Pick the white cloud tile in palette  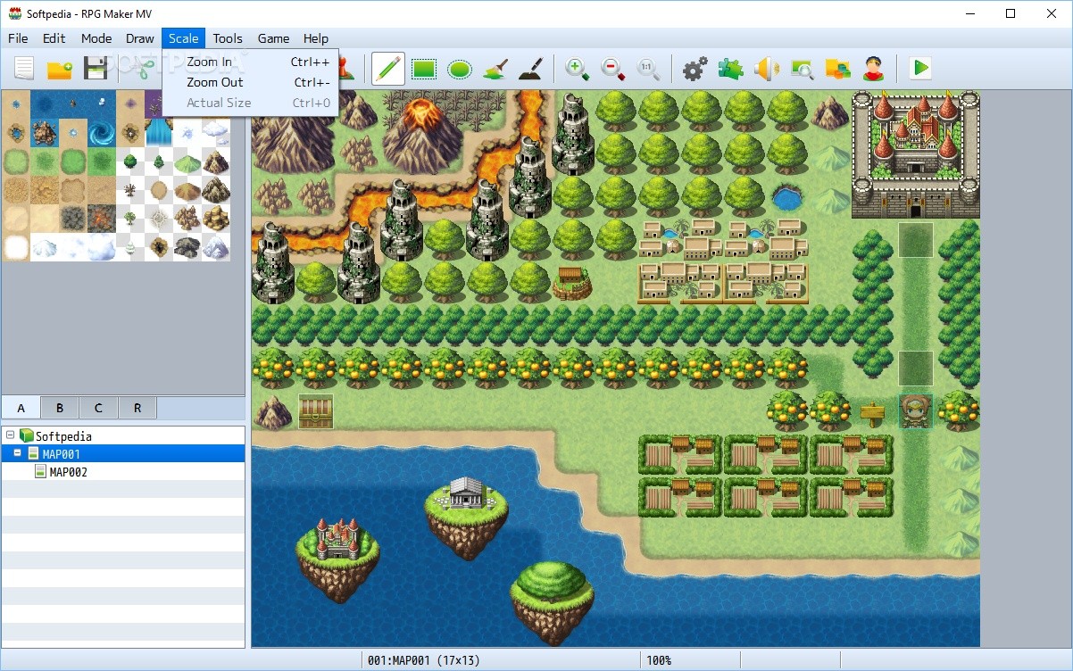216,133
